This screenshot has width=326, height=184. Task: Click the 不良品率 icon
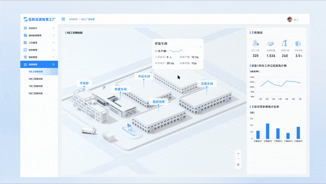coord(298,43)
